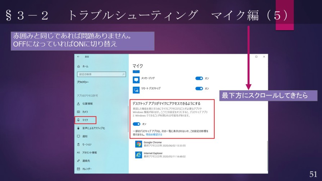Toggle リモート デスクトップ microphone access switch
The image size is (322, 181).
(x=199, y=88)
